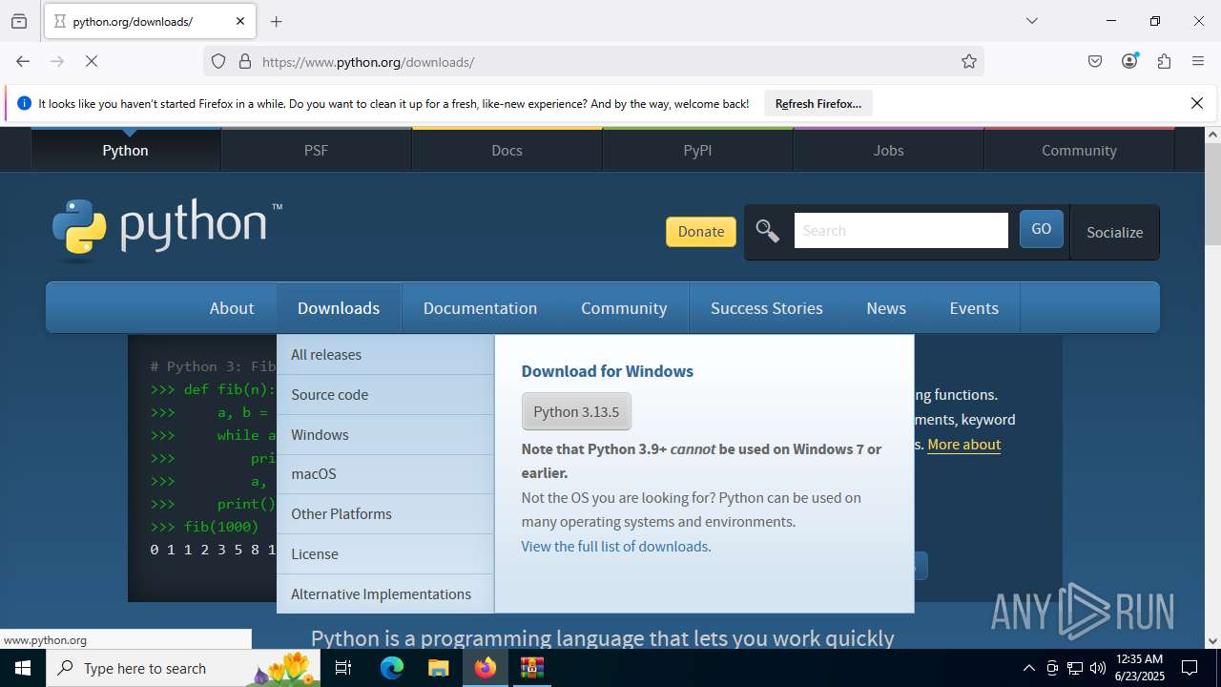
Task: Open the Firefox account icon
Action: click(x=1129, y=61)
